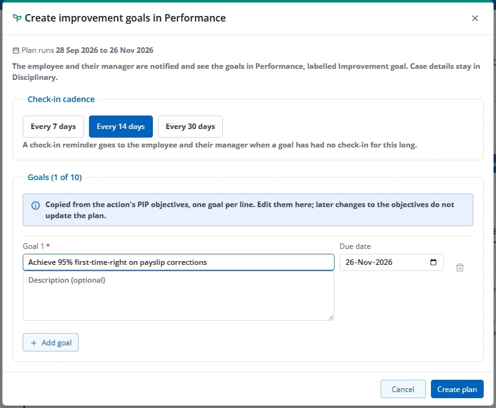Click the 'employee and their manager are notified' paragraph
This screenshot has height=408, width=496.
pos(246,72)
